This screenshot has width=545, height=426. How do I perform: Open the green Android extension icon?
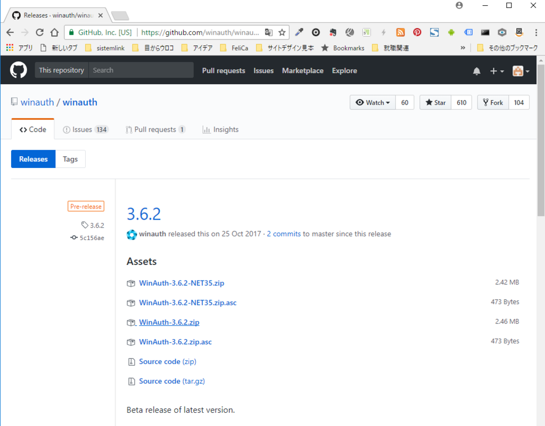pos(451,33)
